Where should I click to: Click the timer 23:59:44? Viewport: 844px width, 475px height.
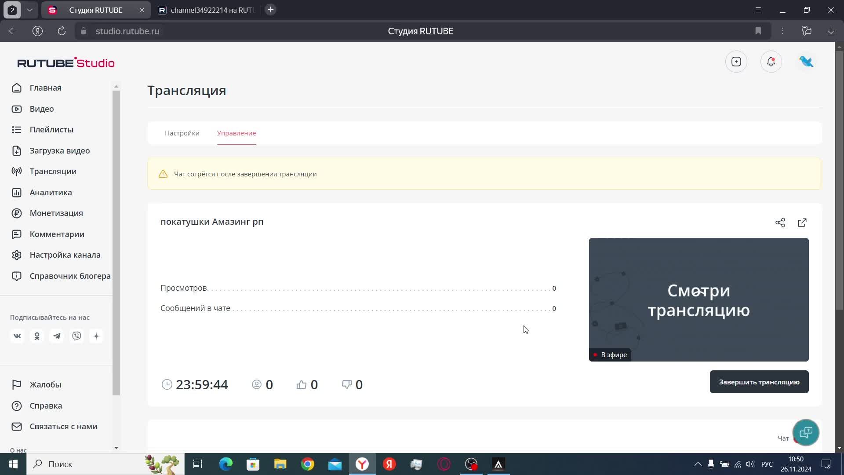[202, 385]
